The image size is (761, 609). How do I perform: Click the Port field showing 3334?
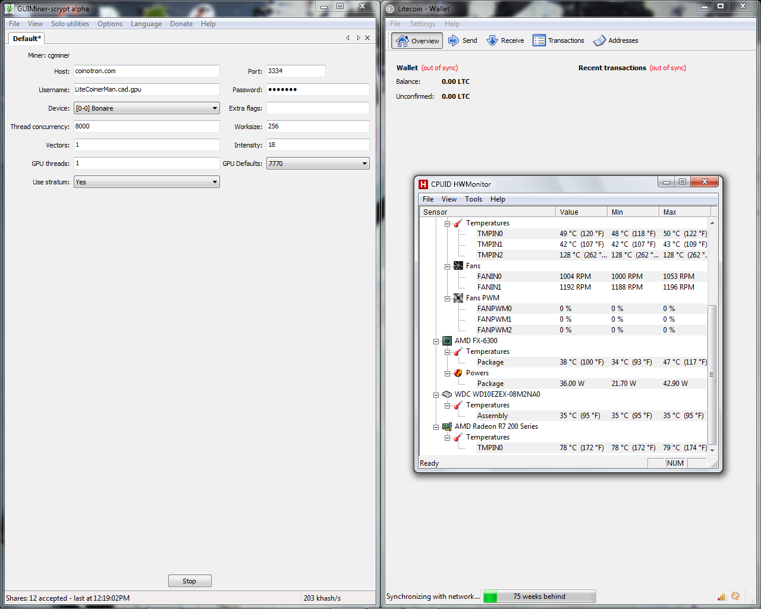point(296,71)
